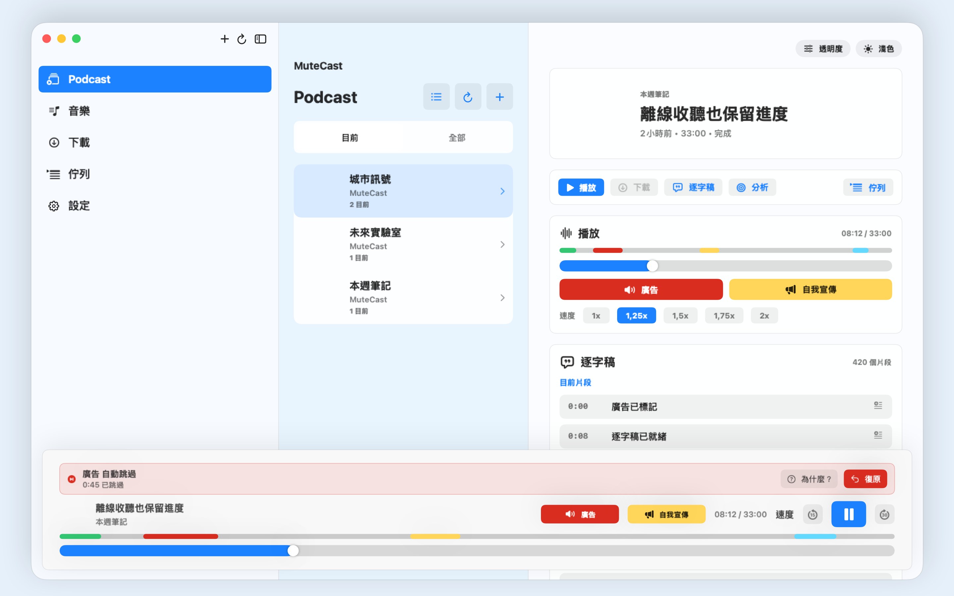The width and height of the screenshot is (954, 596).
Task: Open the list view icon next to Podcast heading
Action: click(436, 97)
